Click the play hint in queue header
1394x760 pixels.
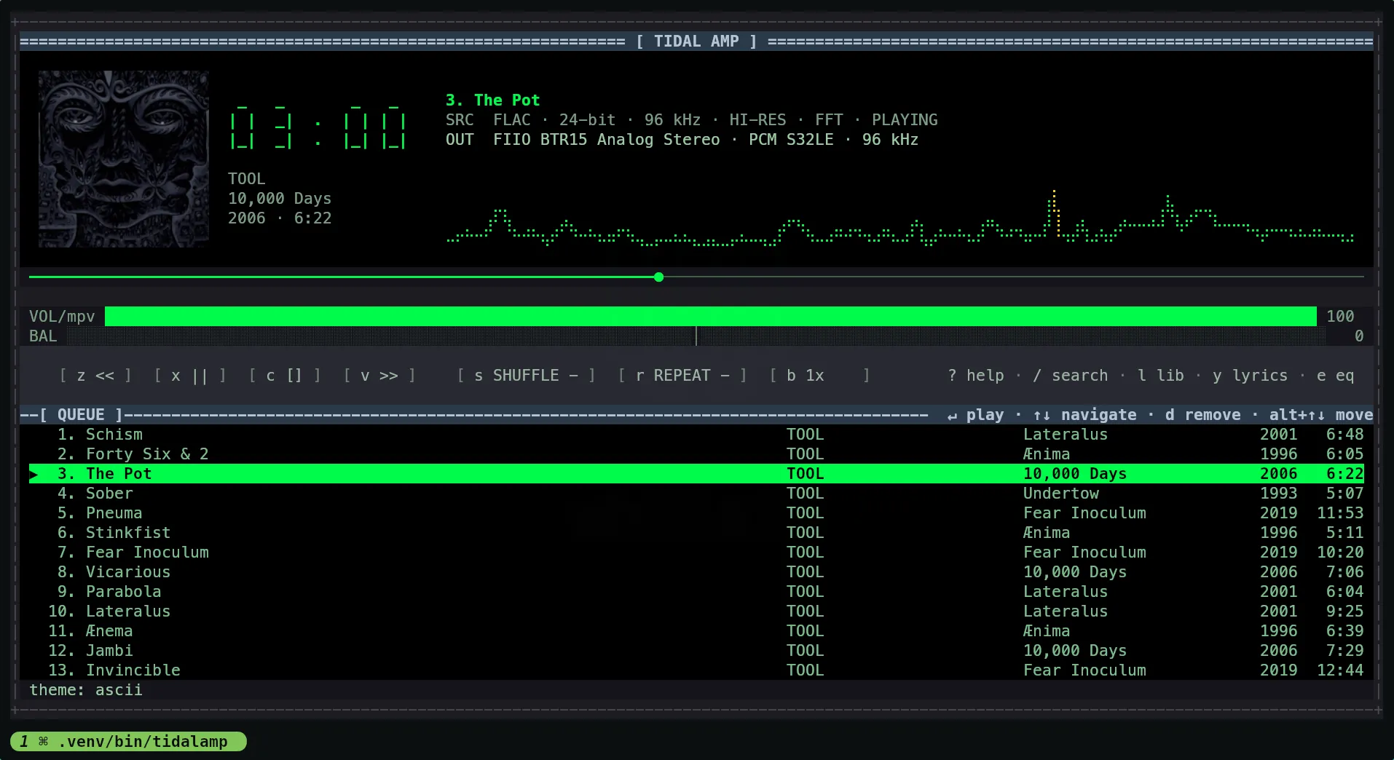pos(975,415)
